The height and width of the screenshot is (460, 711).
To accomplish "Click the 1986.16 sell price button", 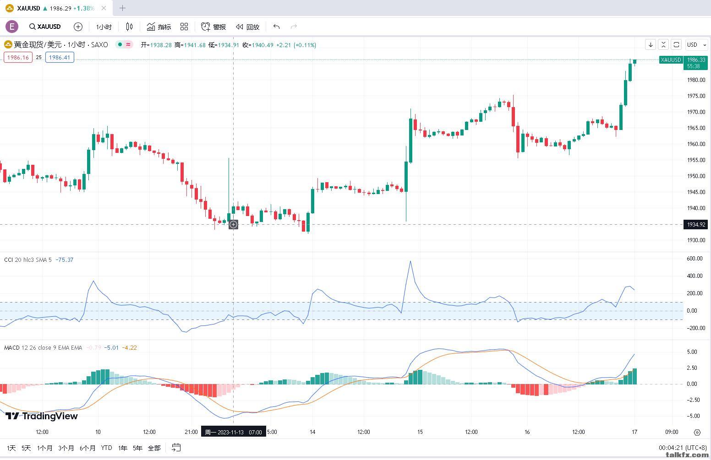I will click(18, 57).
